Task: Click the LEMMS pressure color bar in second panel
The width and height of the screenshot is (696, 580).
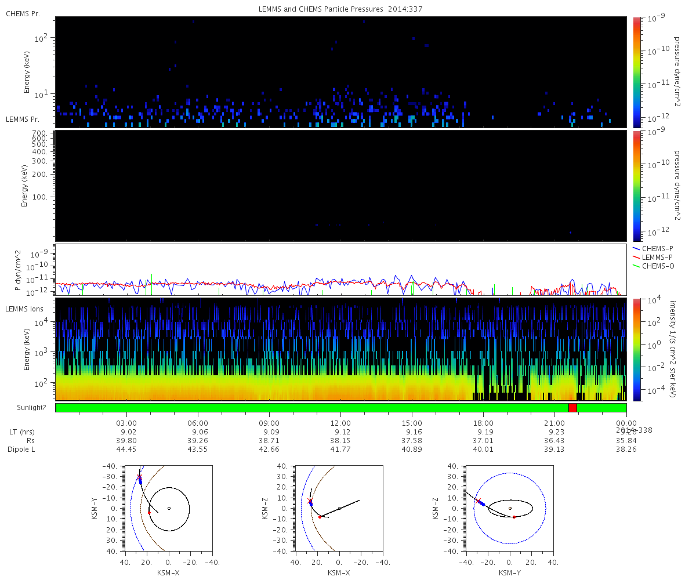Action: 637,186
